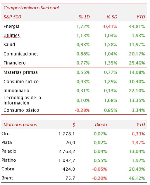Select Brent YTD value 46,12%
Image resolution: width=150 pixels, height=185 pixels.
pyautogui.click(x=137, y=178)
